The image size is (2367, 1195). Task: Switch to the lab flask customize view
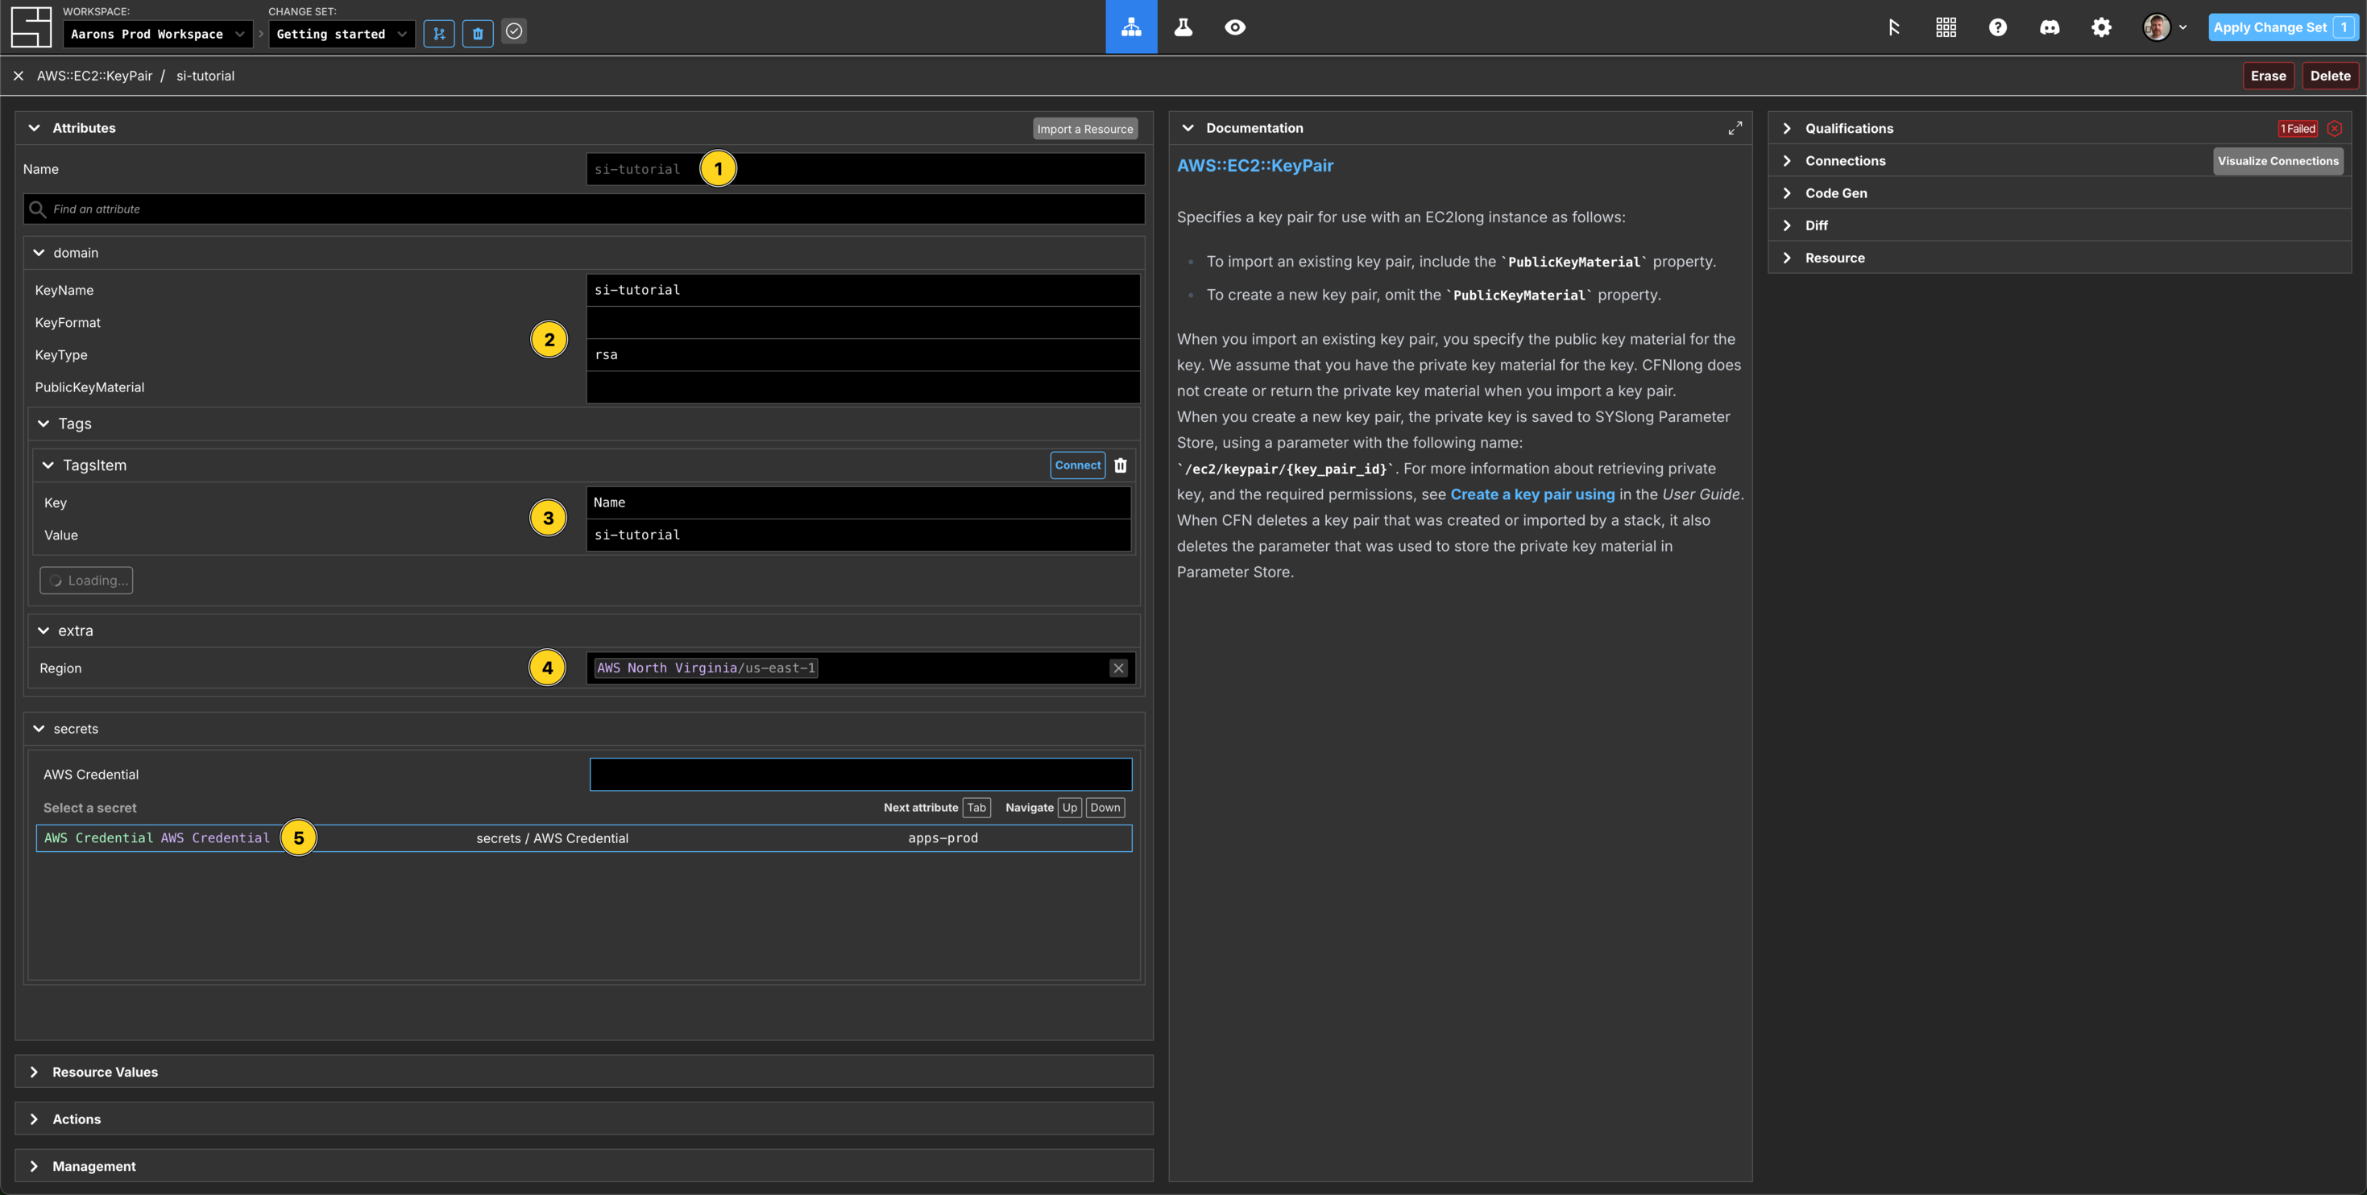coord(1183,27)
